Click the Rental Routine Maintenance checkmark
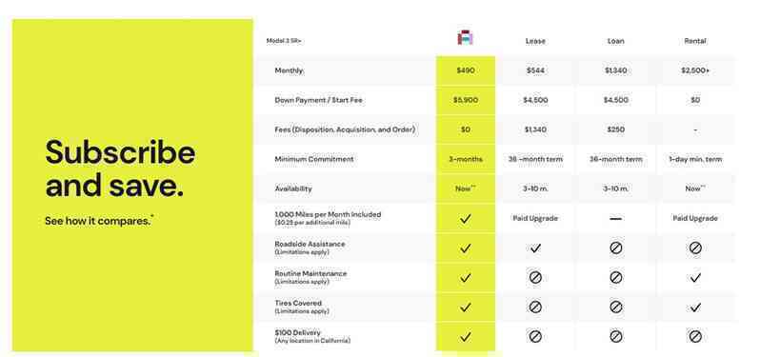The width and height of the screenshot is (760, 357). (x=695, y=278)
